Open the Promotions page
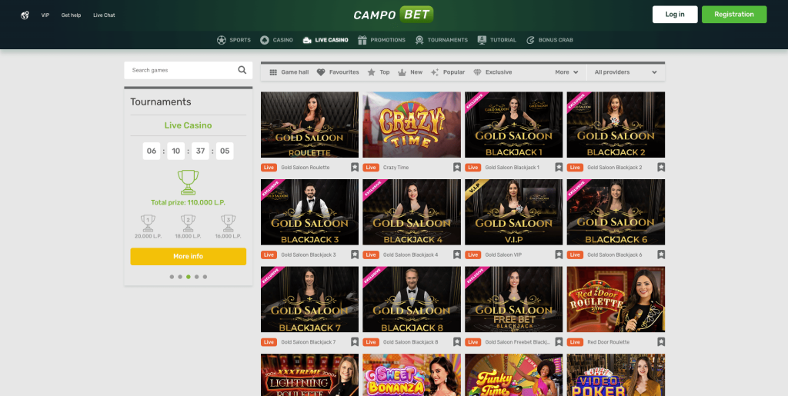Image resolution: width=788 pixels, height=396 pixels. coord(382,40)
